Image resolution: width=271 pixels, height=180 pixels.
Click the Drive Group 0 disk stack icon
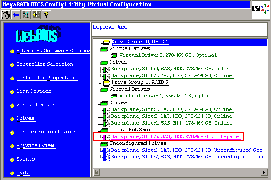click(x=107, y=42)
